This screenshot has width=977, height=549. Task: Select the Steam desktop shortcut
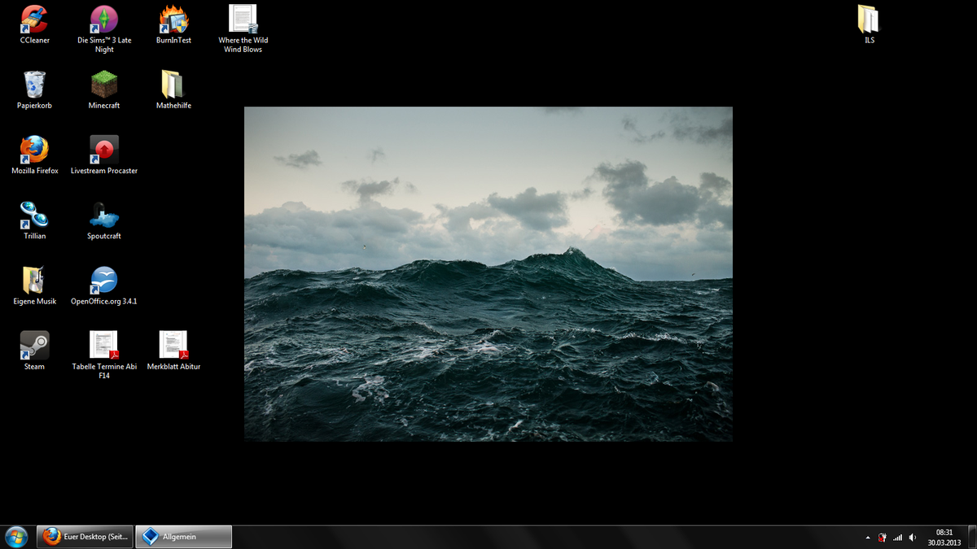34,346
